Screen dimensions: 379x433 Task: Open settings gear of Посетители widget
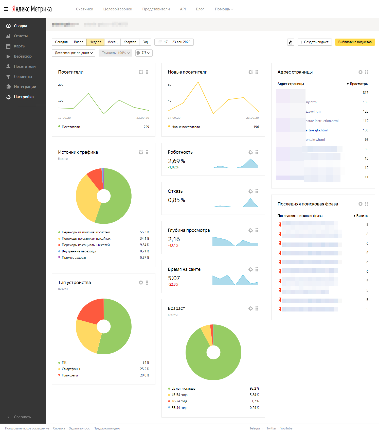click(x=141, y=72)
